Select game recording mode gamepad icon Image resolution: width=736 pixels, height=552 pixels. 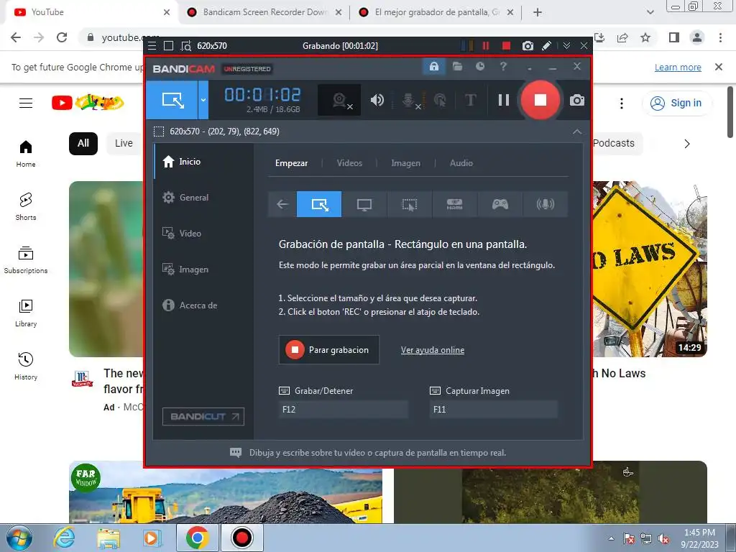(500, 204)
